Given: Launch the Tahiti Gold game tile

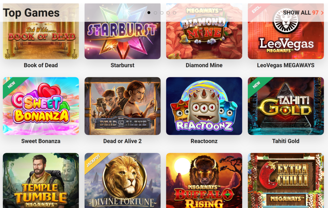Looking at the screenshot, I should tap(286, 106).
